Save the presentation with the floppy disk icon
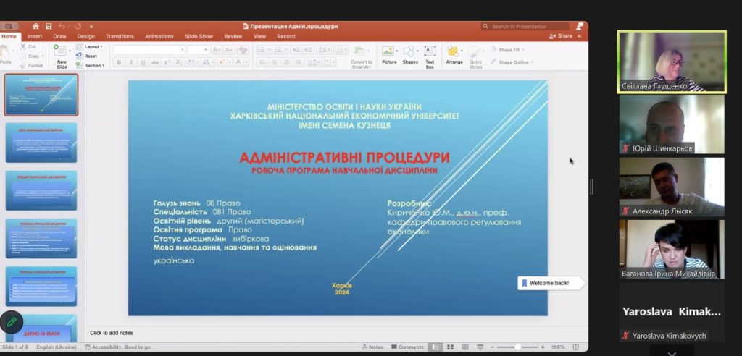Screen dimensions: 742x356 pyautogui.click(x=49, y=27)
